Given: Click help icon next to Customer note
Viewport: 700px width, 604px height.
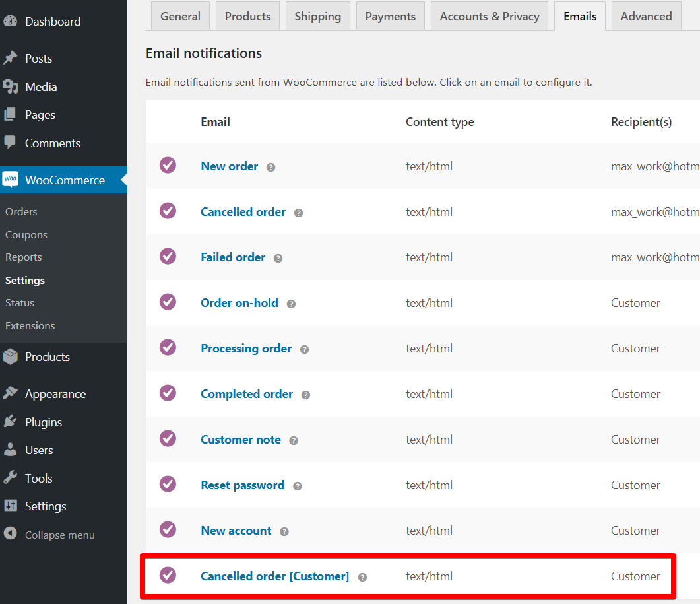Looking at the screenshot, I should pyautogui.click(x=294, y=441).
